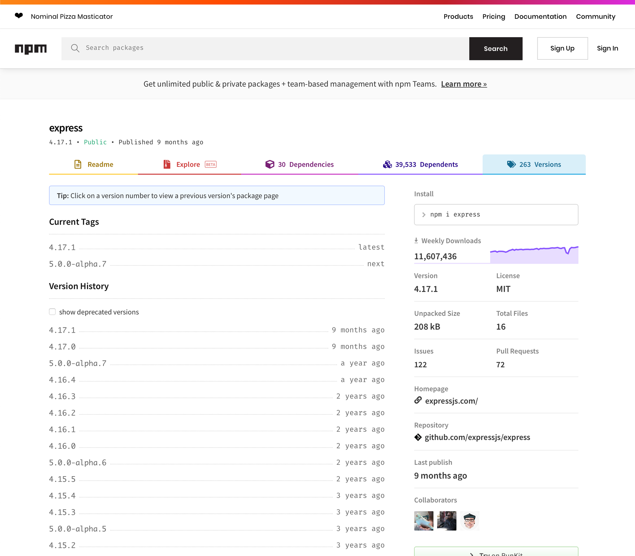Viewport: 635px width, 556px height.
Task: Click the Explore zip file icon
Action: [x=167, y=164]
